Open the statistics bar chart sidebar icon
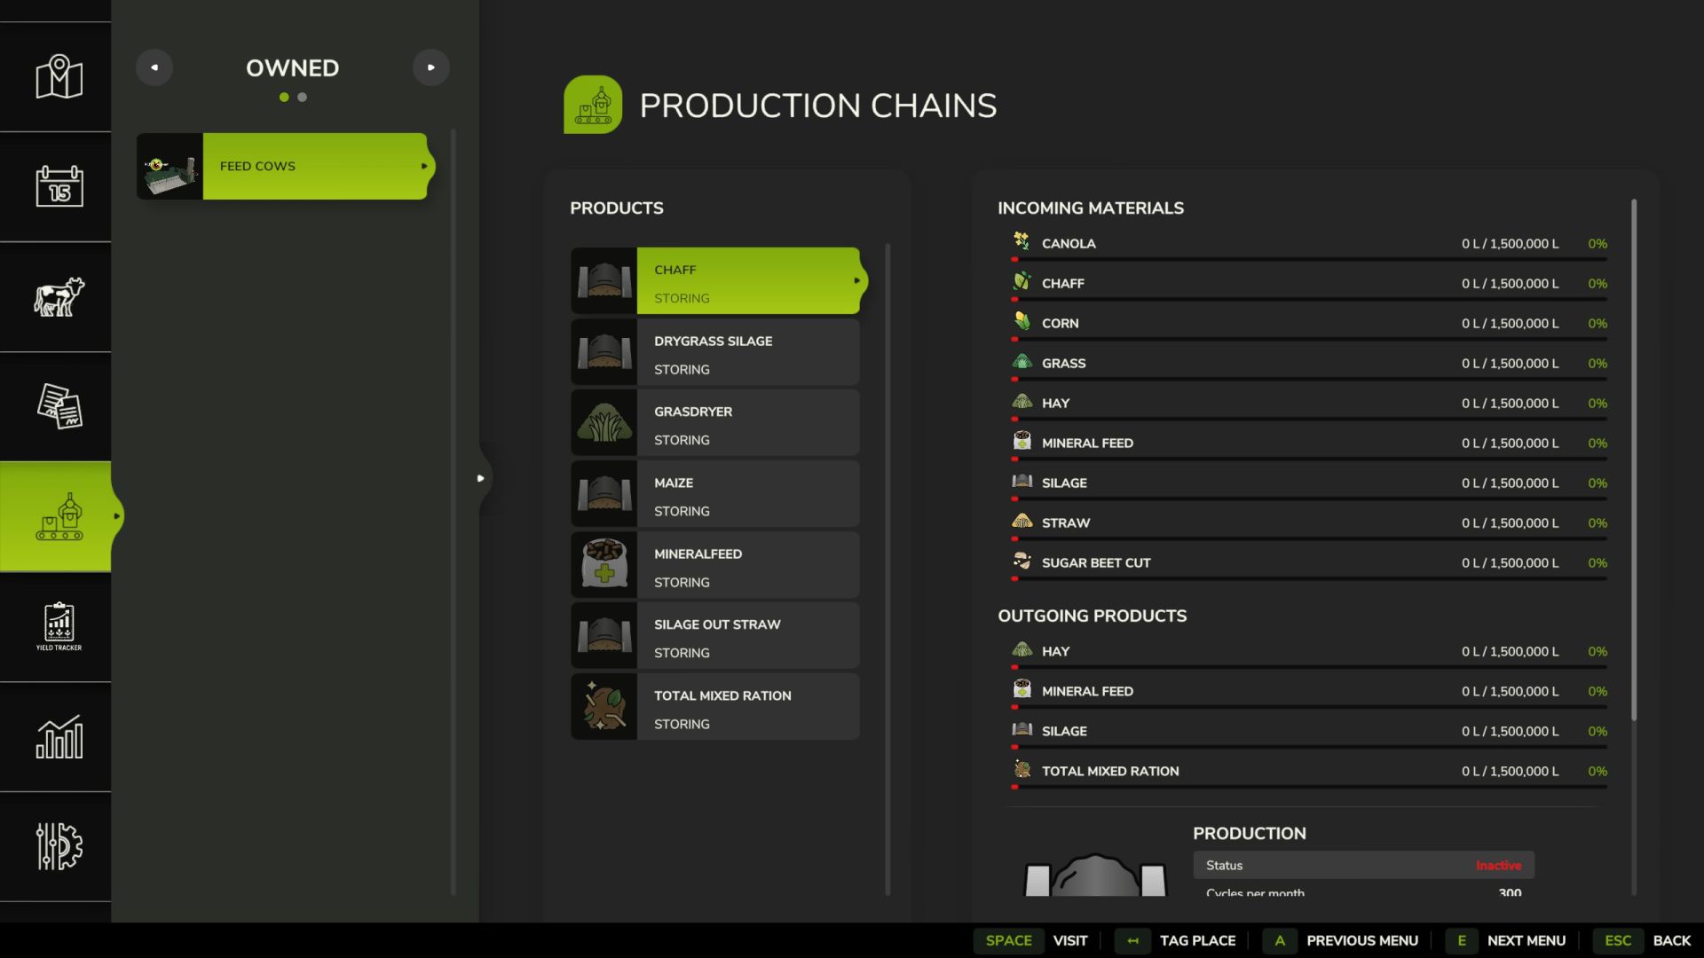1704x958 pixels. [x=59, y=736]
